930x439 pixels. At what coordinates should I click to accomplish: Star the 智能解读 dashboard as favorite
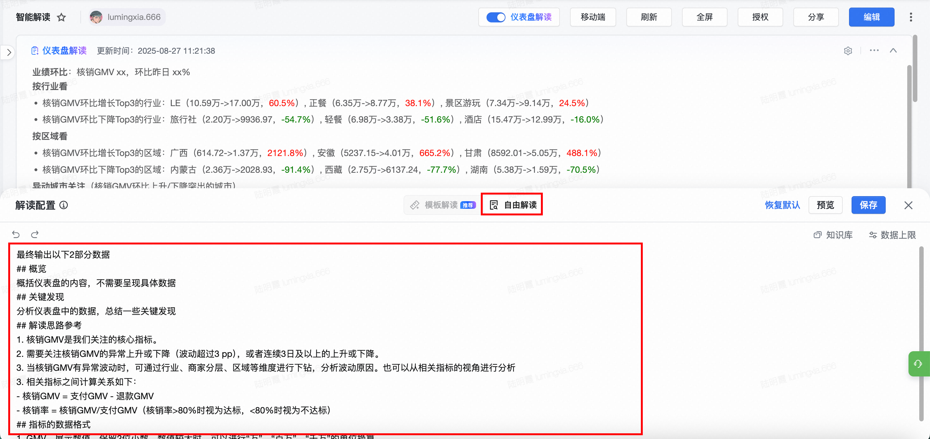61,17
